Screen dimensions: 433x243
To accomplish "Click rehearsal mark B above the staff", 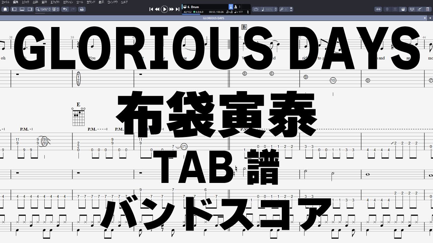I will (x=244, y=27).
